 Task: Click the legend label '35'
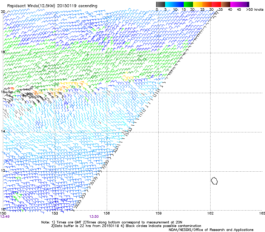pos(221,9)
